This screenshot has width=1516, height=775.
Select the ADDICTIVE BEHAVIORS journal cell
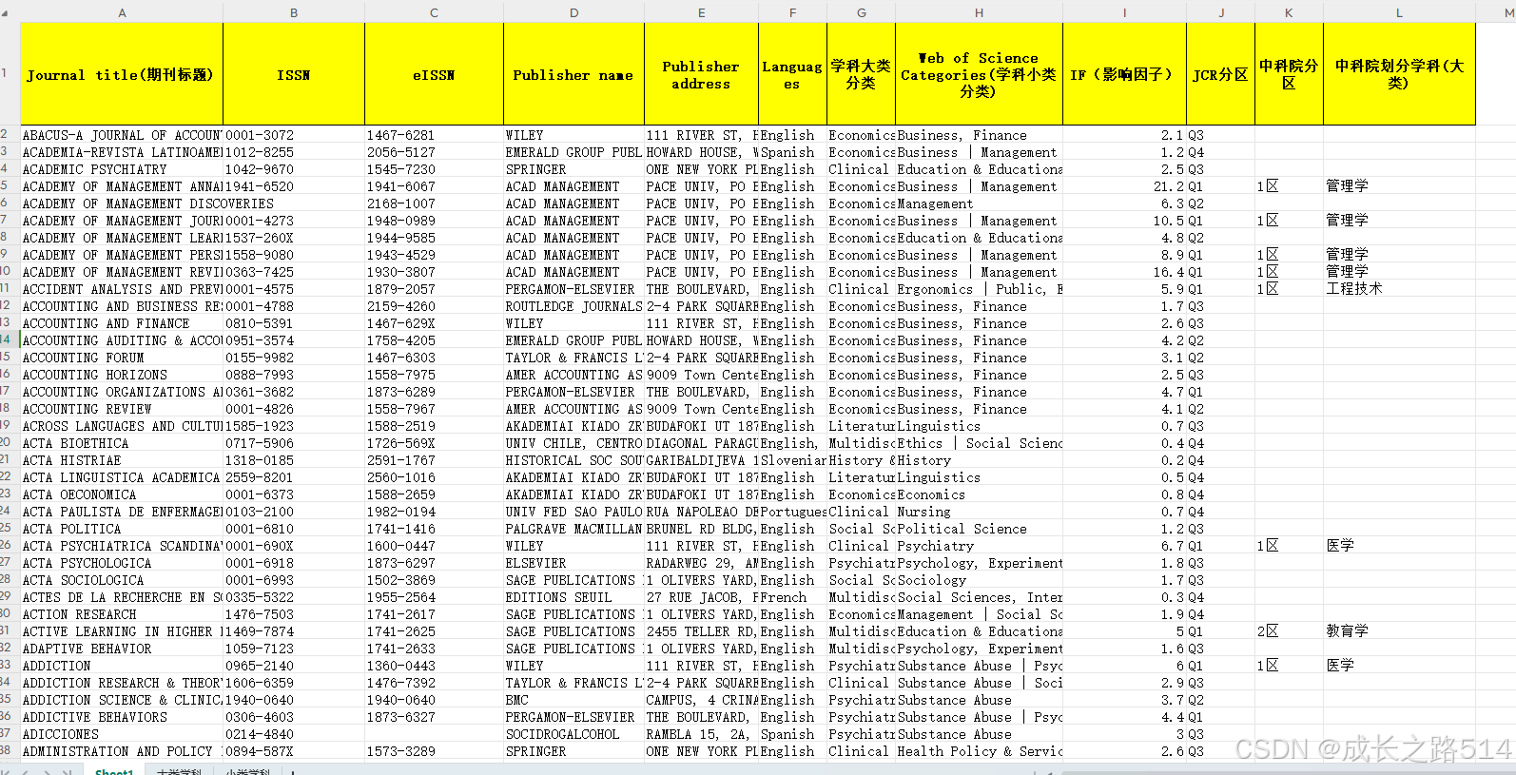pyautogui.click(x=122, y=717)
